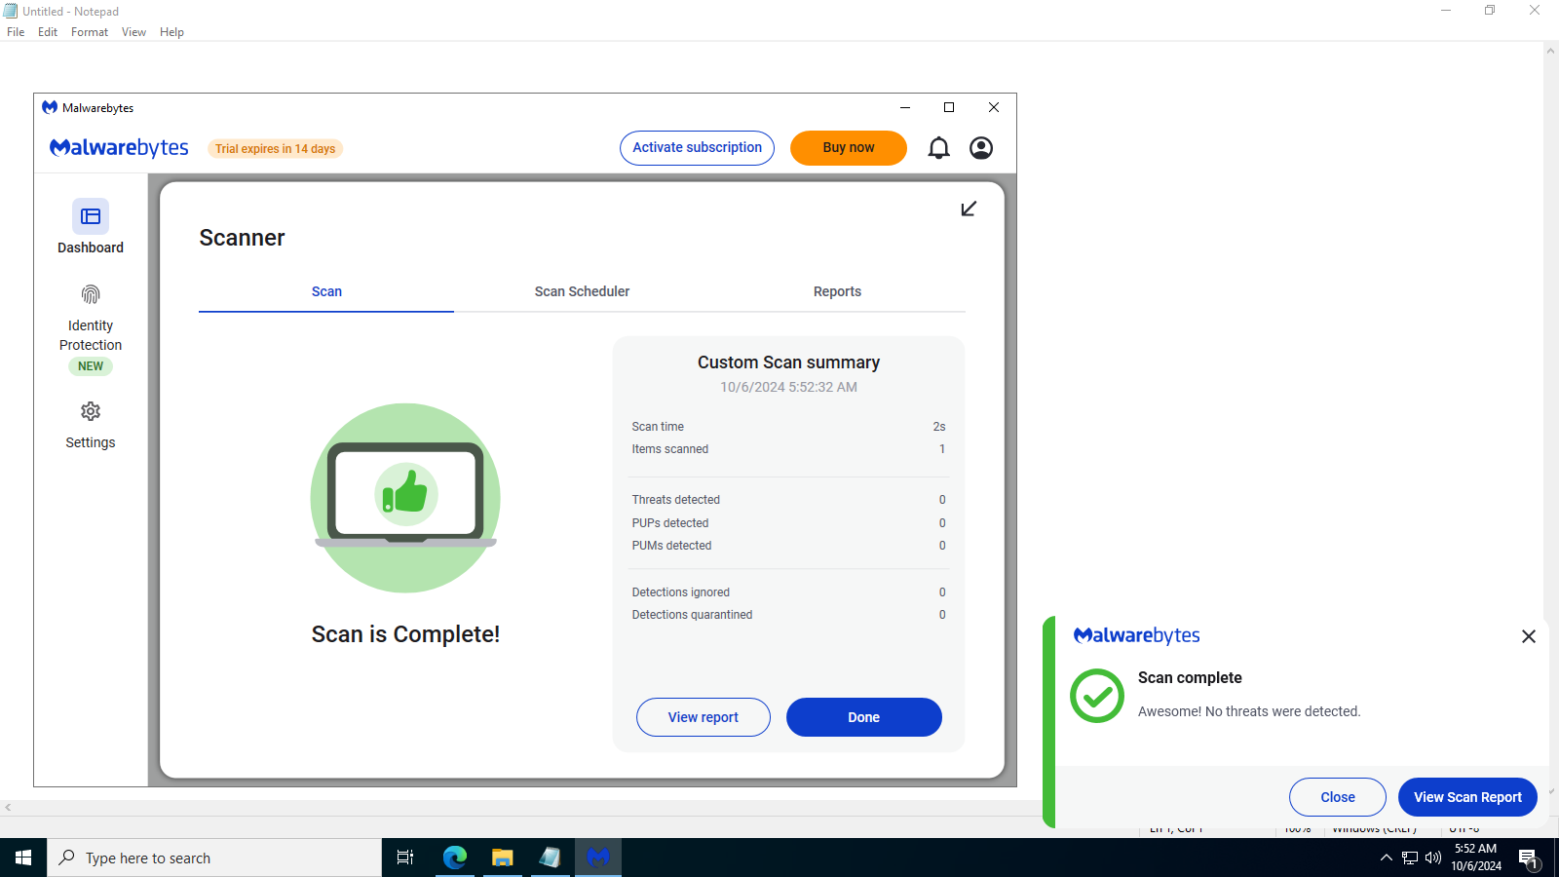
Task: Launch Microsoft Edge from the taskbar
Action: tap(455, 858)
